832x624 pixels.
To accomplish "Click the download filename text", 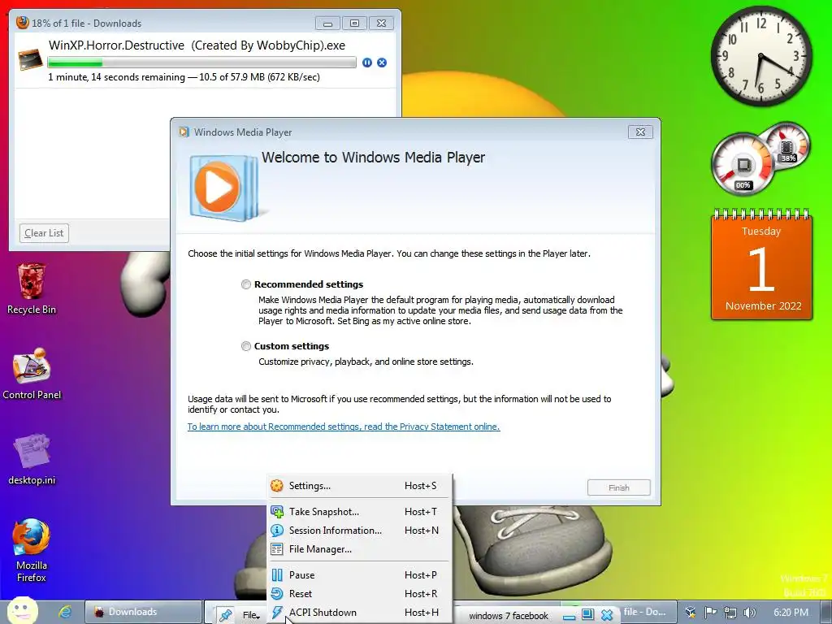I will coord(197,45).
